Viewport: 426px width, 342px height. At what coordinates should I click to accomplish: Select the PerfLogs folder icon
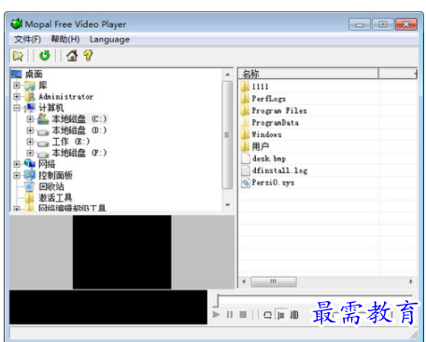pos(246,99)
